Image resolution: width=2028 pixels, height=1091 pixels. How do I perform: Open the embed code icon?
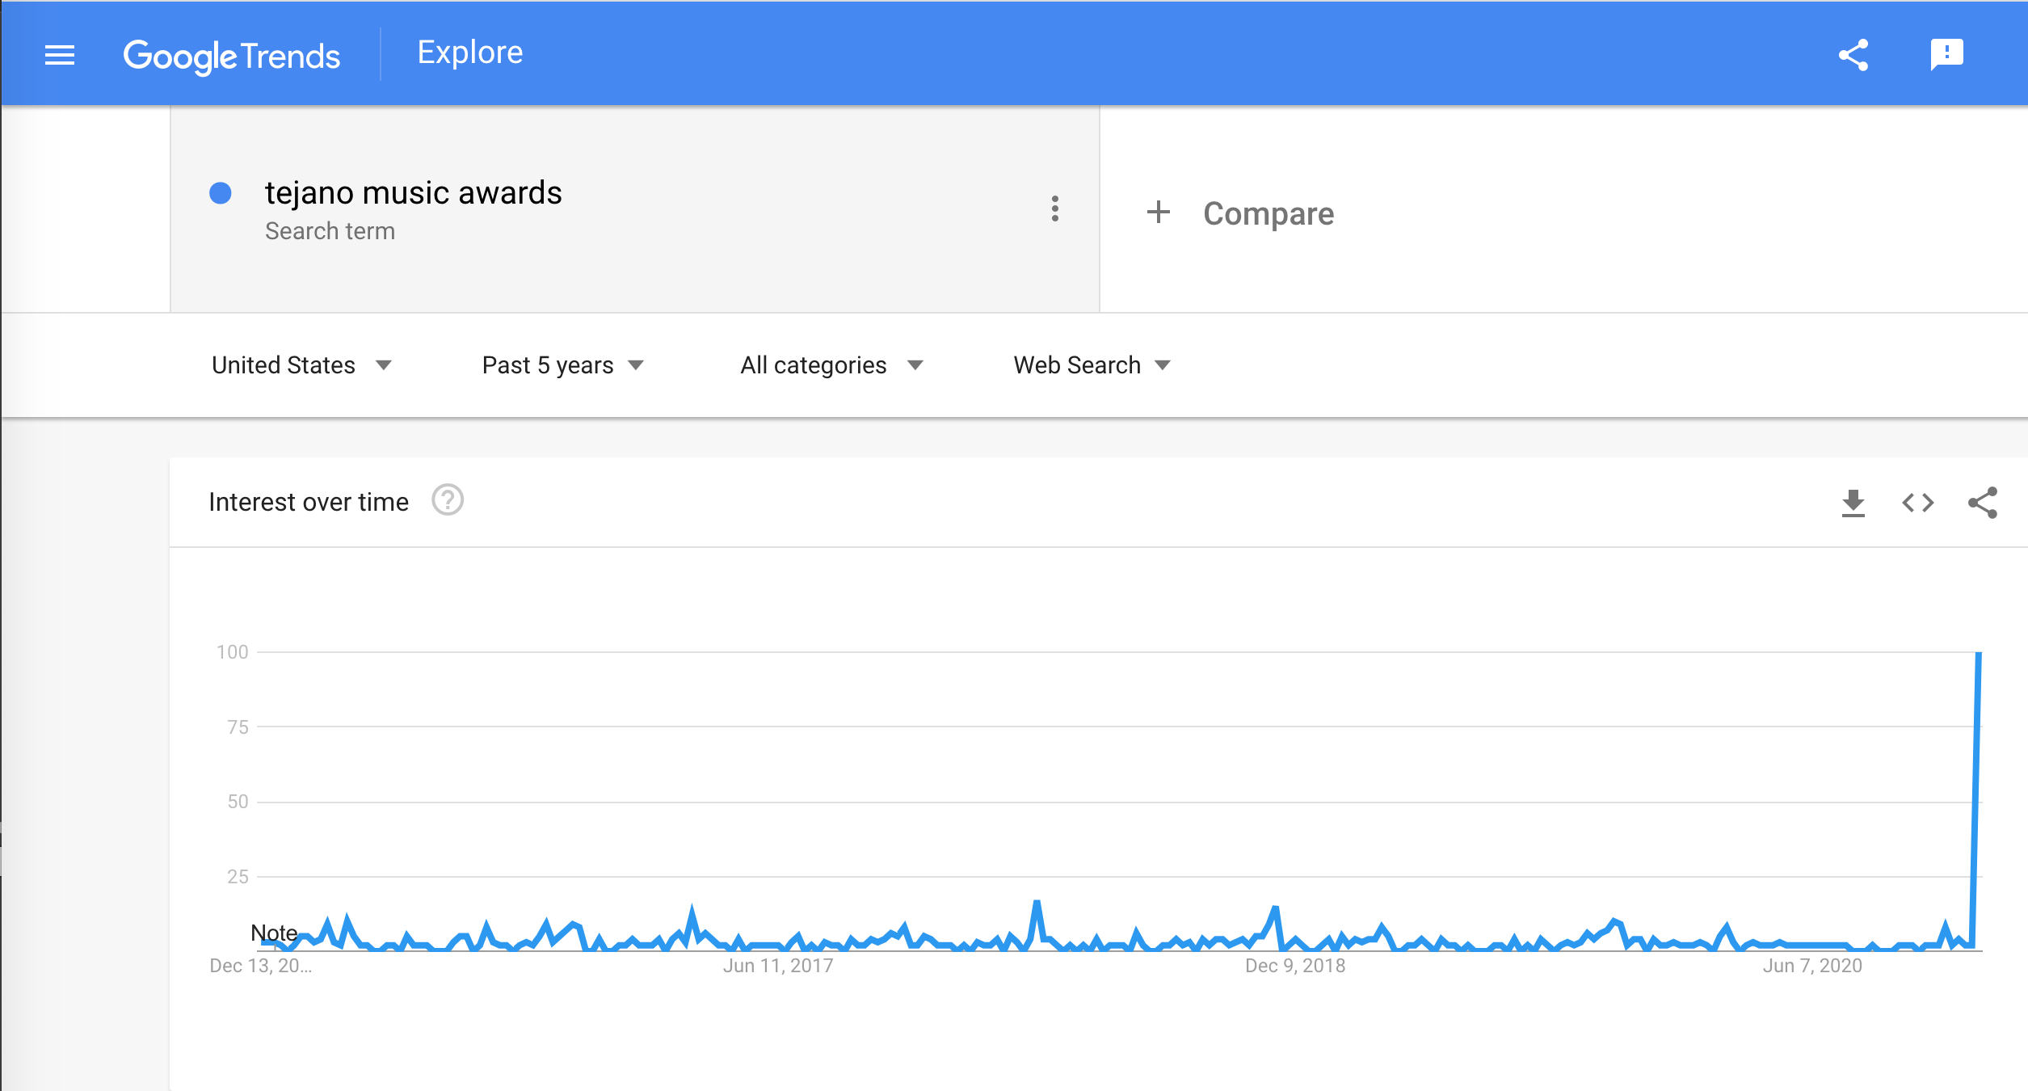click(x=1917, y=503)
